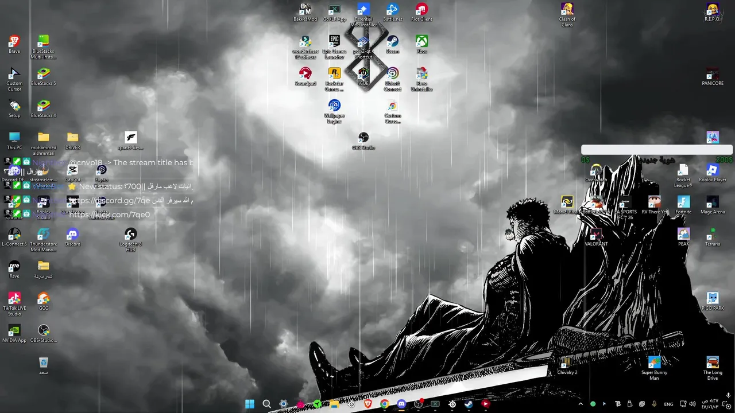Launch Battle.net desktop shortcut
Screen dimensions: 735x413
click(x=393, y=12)
